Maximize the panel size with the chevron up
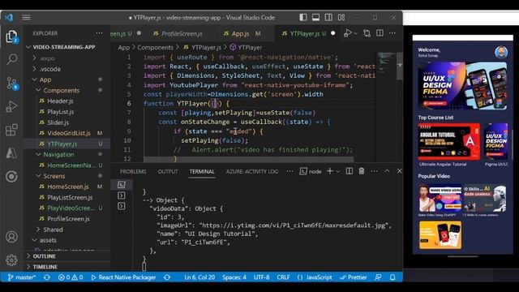The height and width of the screenshot is (292, 519). [387, 171]
